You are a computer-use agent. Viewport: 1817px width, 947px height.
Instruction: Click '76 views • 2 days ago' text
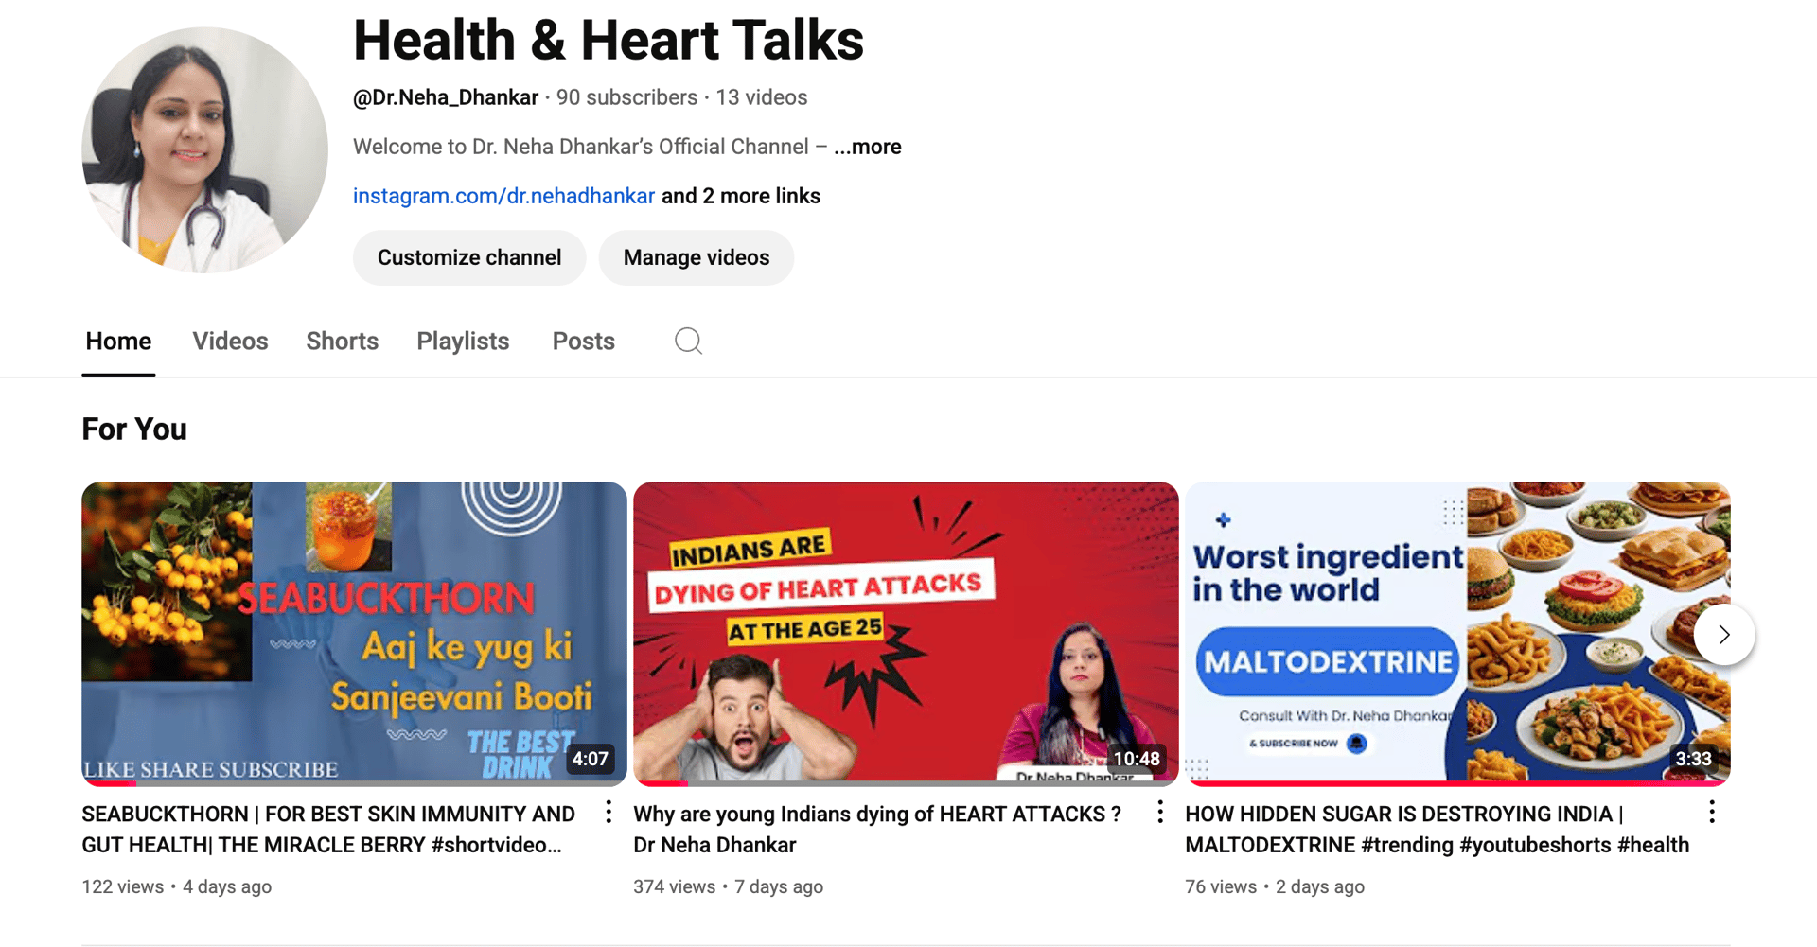pyautogui.click(x=1275, y=887)
